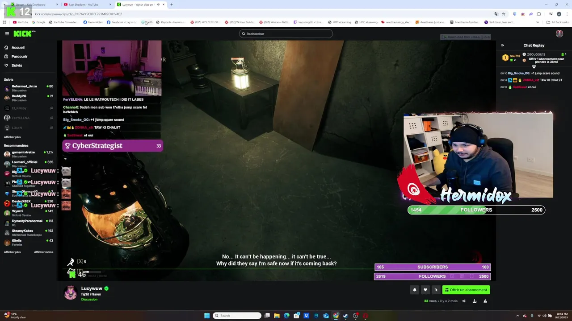Open bookmarks apps grid icon
This screenshot has height=321, width=572.
point(4,22)
